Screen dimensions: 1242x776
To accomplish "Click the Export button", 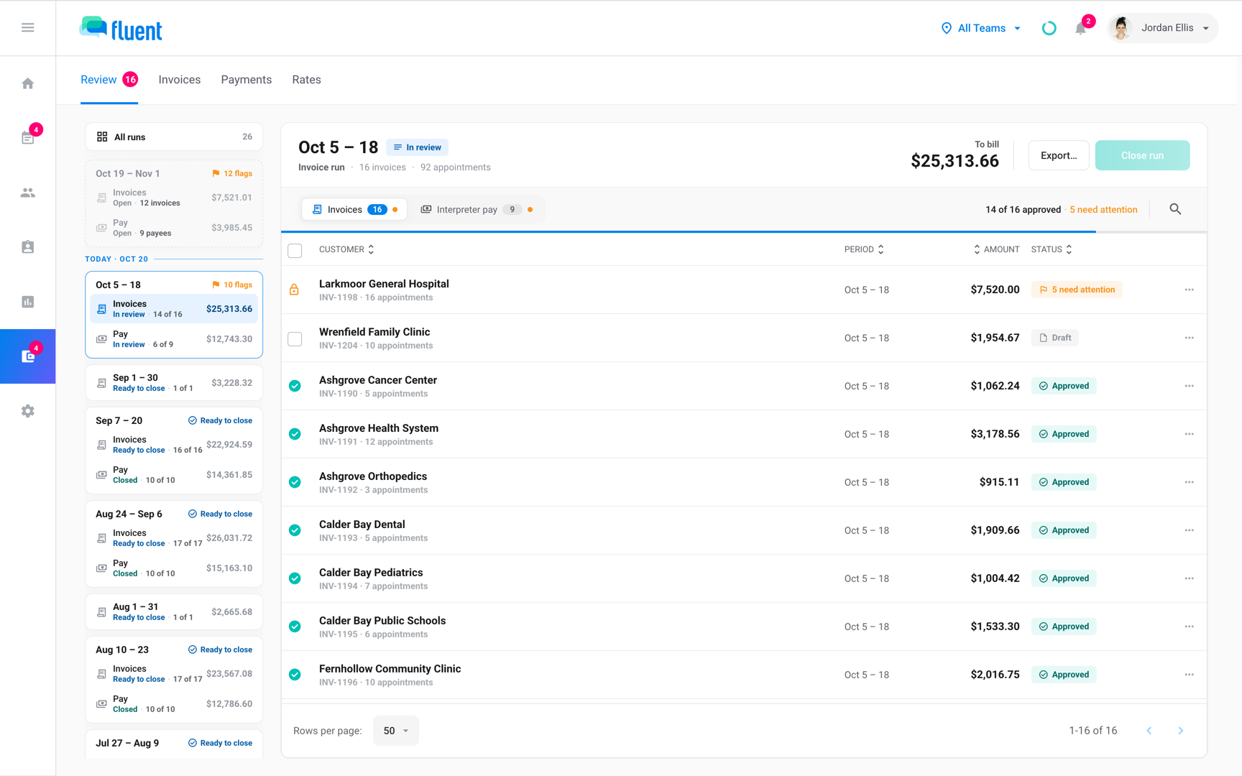I will point(1059,155).
